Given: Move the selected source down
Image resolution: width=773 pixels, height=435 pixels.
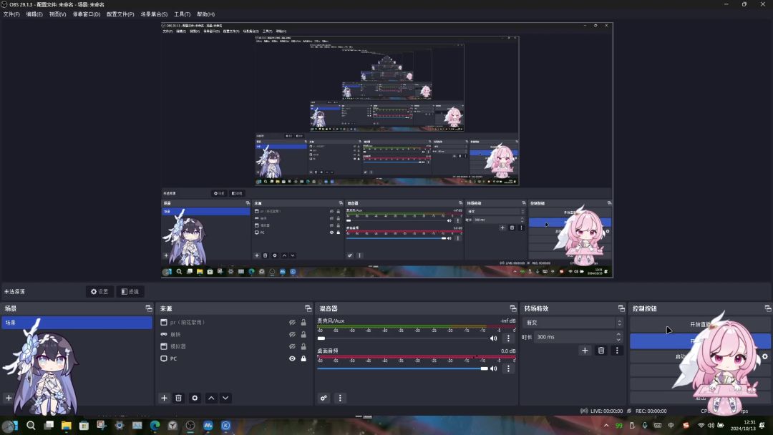Looking at the screenshot, I should 225,398.
